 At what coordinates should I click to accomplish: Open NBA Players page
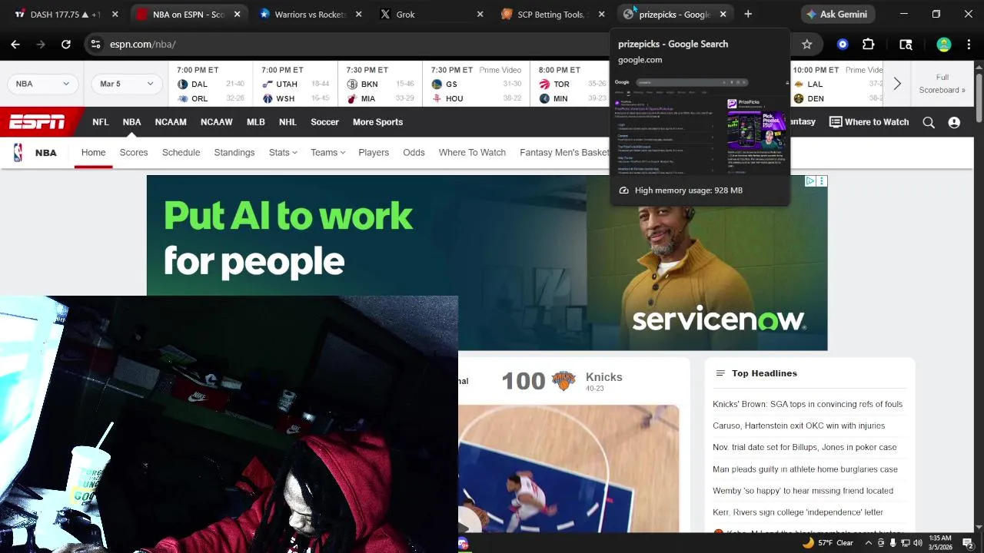pyautogui.click(x=374, y=152)
